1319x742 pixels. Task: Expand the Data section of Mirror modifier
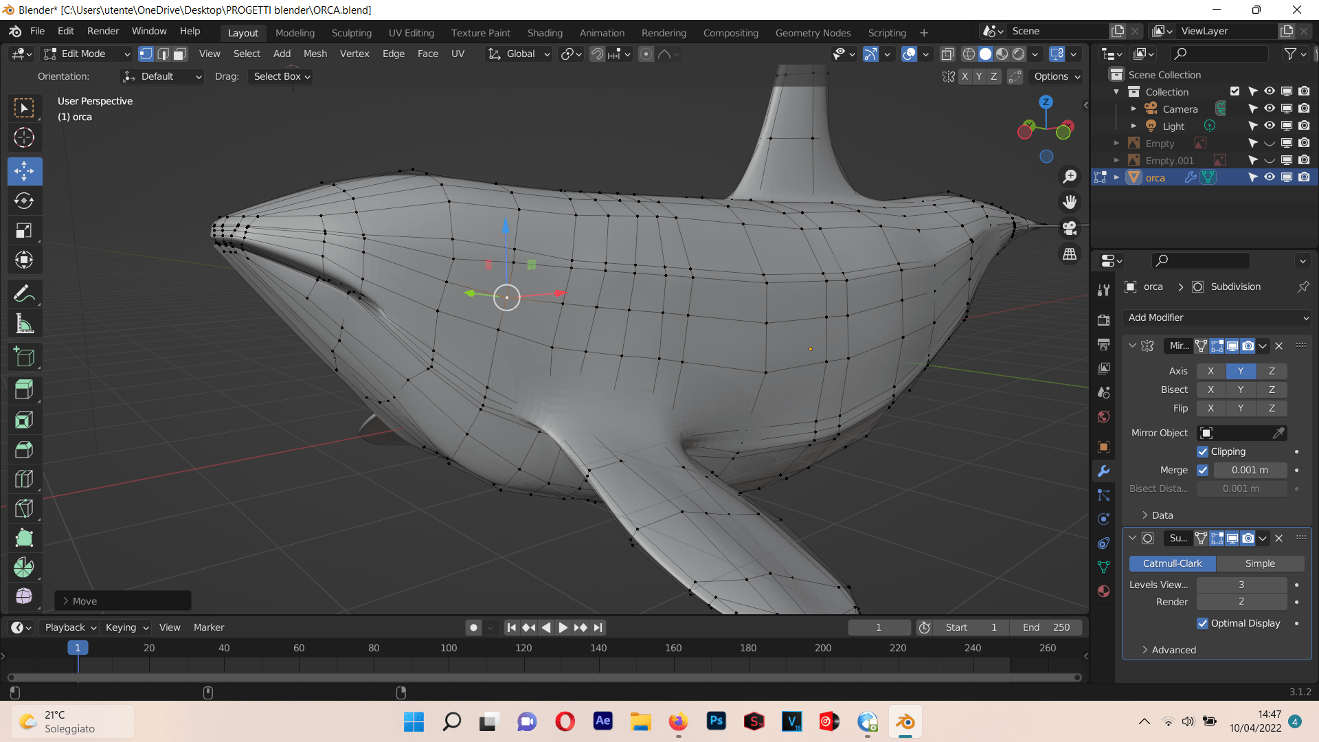(1157, 515)
